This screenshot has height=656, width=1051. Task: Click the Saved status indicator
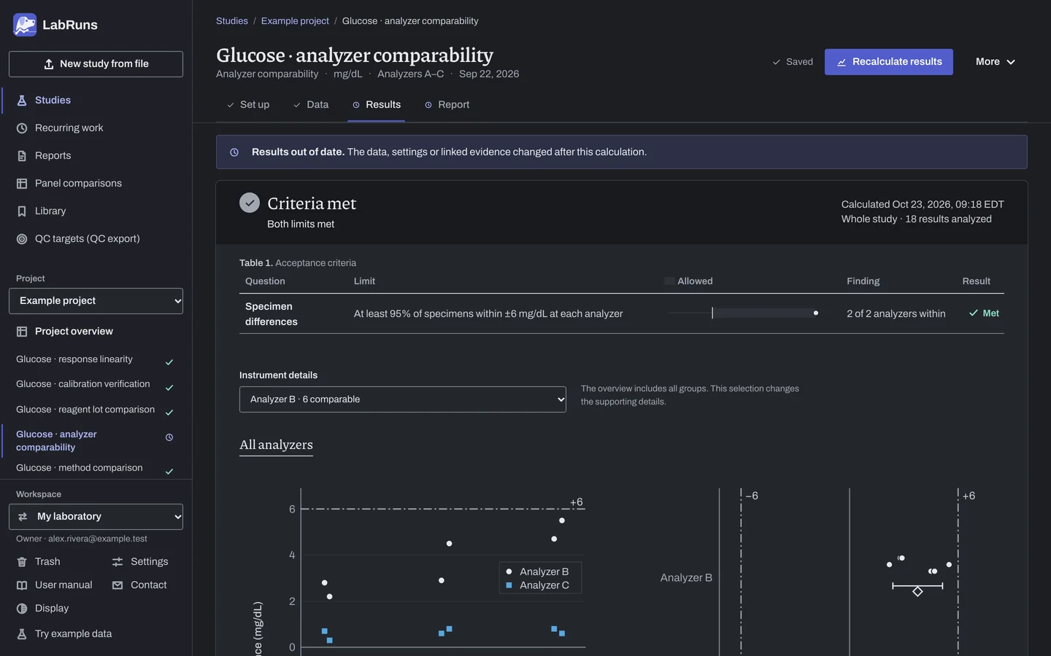[x=793, y=62]
